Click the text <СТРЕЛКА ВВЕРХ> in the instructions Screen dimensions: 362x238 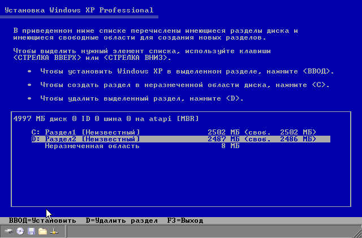point(48,58)
